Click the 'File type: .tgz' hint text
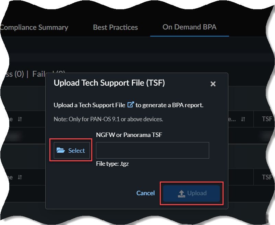The width and height of the screenshot is (275, 225). (112, 164)
